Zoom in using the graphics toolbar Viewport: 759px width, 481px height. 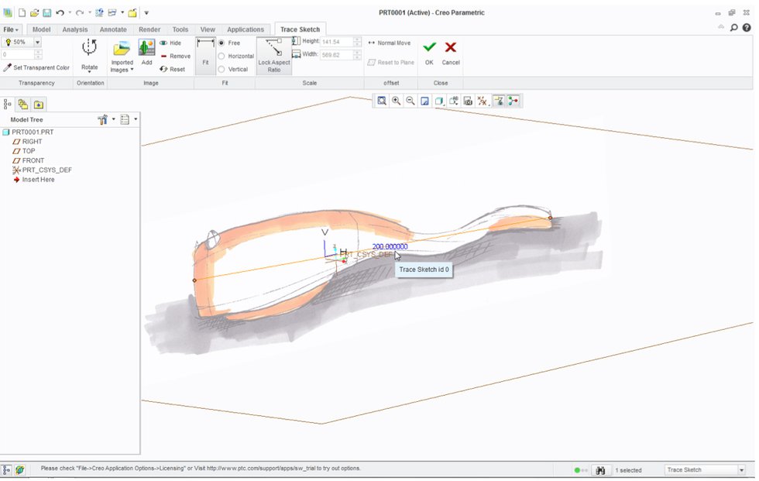coord(397,101)
